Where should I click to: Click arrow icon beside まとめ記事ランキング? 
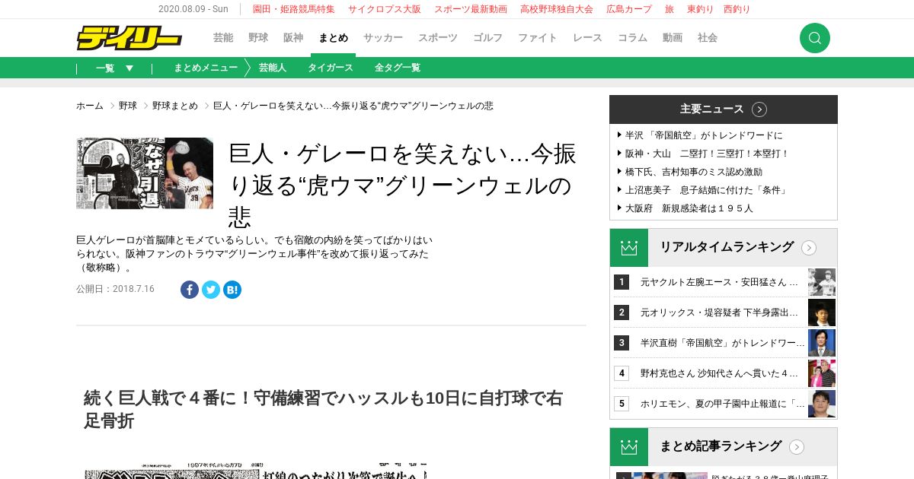(x=797, y=447)
